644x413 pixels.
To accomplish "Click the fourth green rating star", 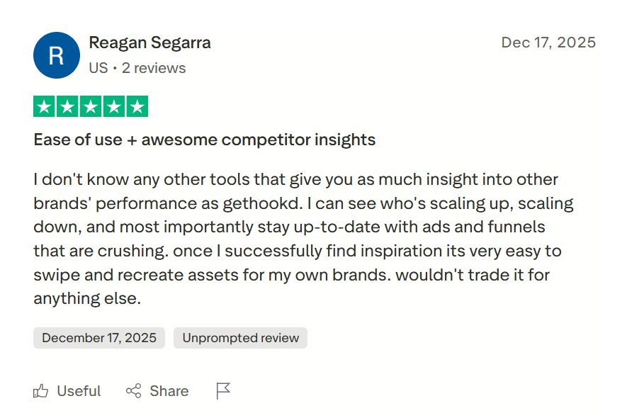I will [x=113, y=107].
